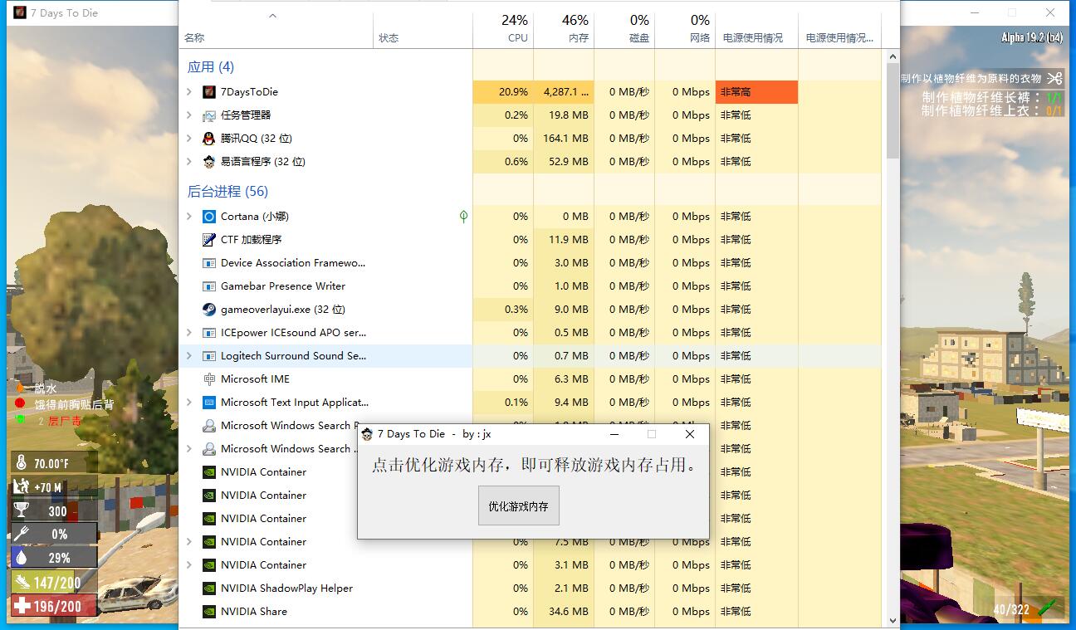Viewport: 1076px width, 630px height.
Task: Click the green leaf status icon for Cortana
Action: pos(463,217)
